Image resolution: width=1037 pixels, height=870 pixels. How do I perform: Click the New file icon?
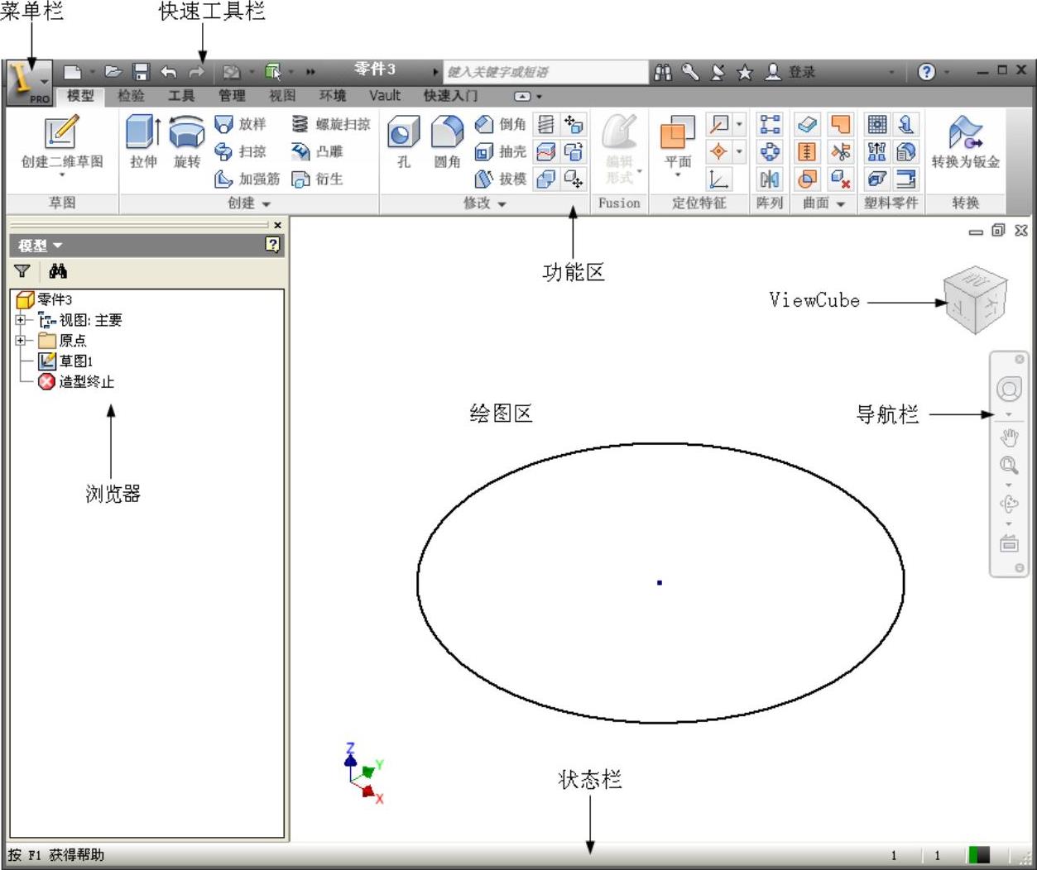tap(73, 72)
